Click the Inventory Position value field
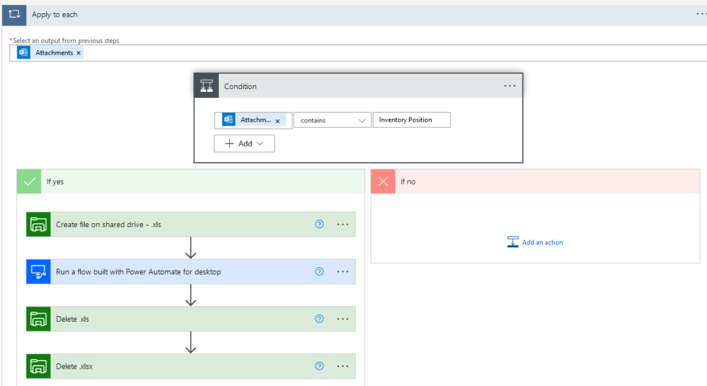The width and height of the screenshot is (707, 386). click(x=411, y=120)
